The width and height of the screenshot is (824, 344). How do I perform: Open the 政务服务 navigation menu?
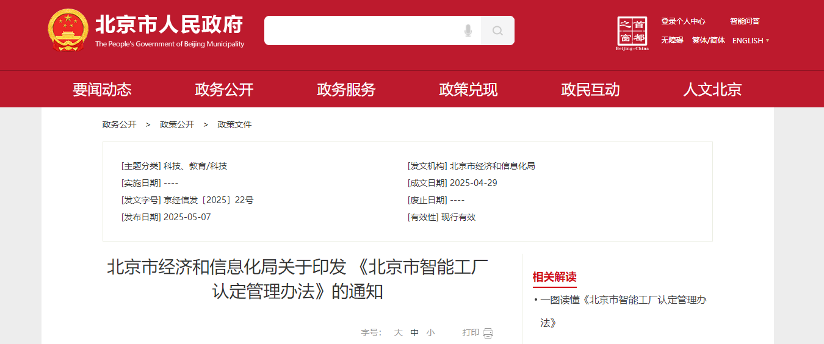(x=346, y=90)
